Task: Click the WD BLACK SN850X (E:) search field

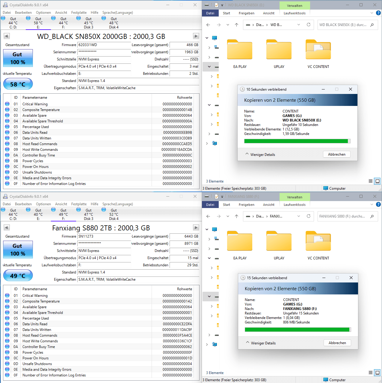Action: point(348,25)
